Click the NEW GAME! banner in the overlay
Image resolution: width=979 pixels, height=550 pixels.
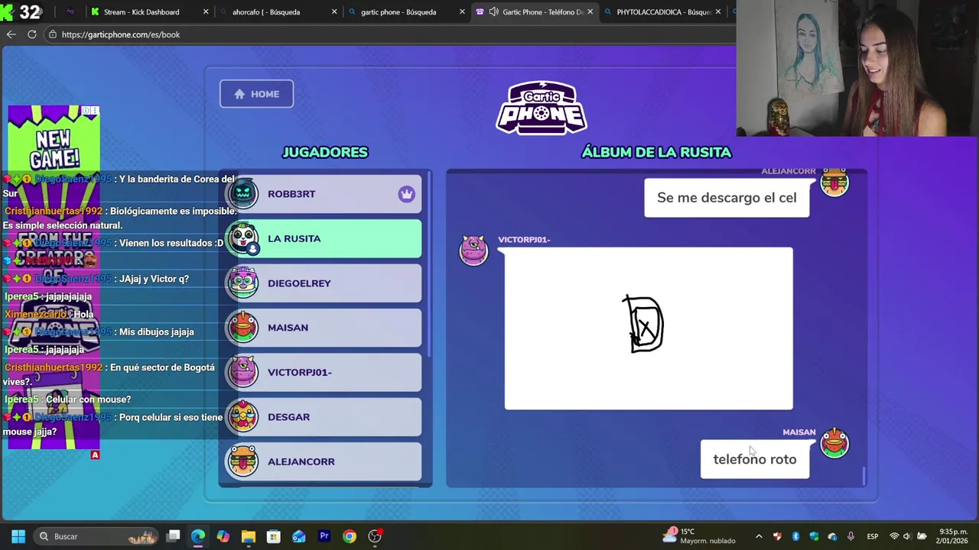click(54, 150)
